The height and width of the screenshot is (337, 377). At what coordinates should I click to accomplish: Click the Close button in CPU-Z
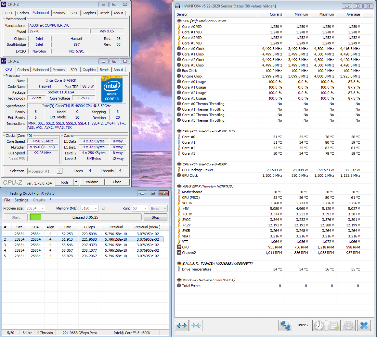point(117,182)
